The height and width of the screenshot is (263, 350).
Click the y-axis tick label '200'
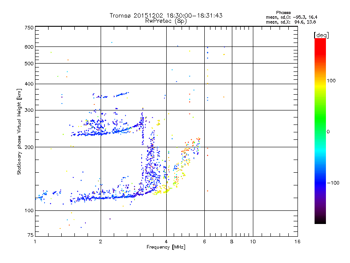[x=29, y=147]
